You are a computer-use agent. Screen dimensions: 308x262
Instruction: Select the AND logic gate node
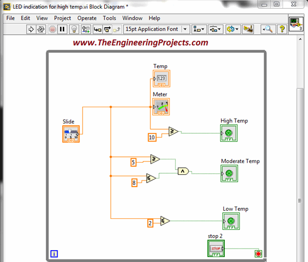[183, 171]
